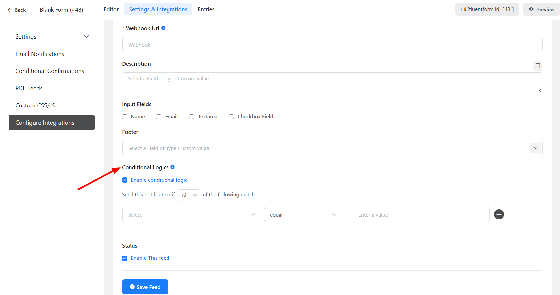Image resolution: width=560 pixels, height=295 pixels.
Task: Open the All match-type dropdown
Action: point(189,195)
